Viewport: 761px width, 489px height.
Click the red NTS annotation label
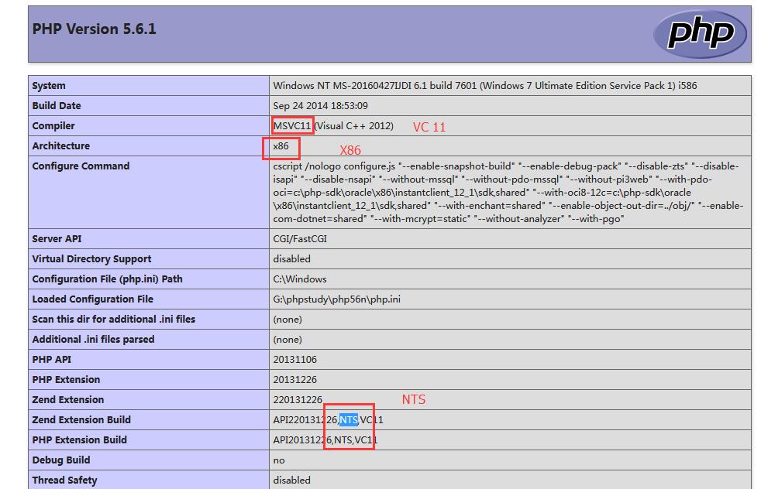(x=413, y=400)
